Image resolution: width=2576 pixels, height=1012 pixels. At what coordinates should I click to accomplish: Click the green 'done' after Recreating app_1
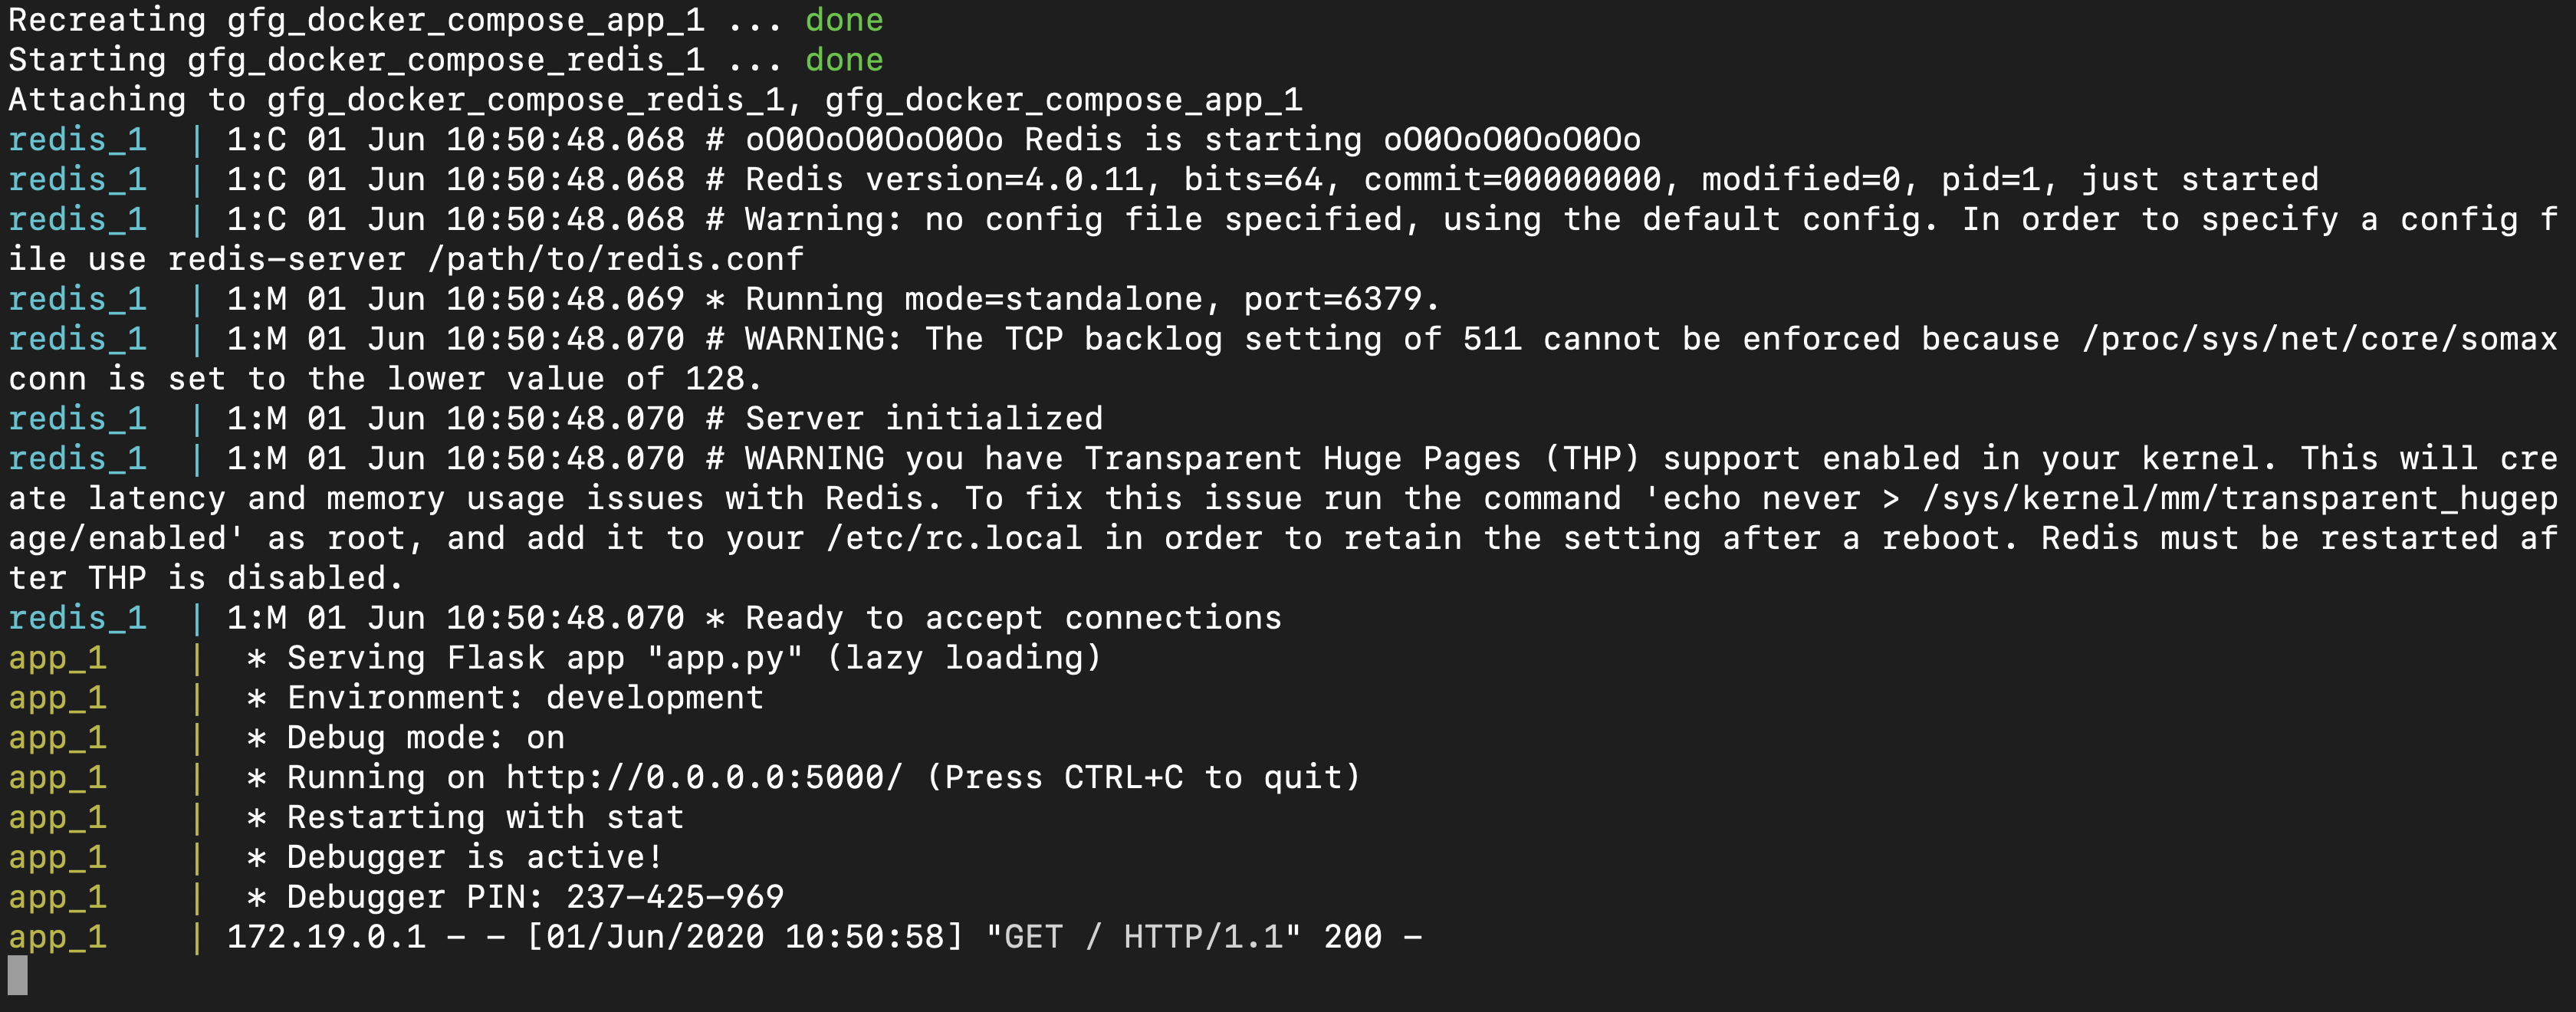[x=844, y=20]
